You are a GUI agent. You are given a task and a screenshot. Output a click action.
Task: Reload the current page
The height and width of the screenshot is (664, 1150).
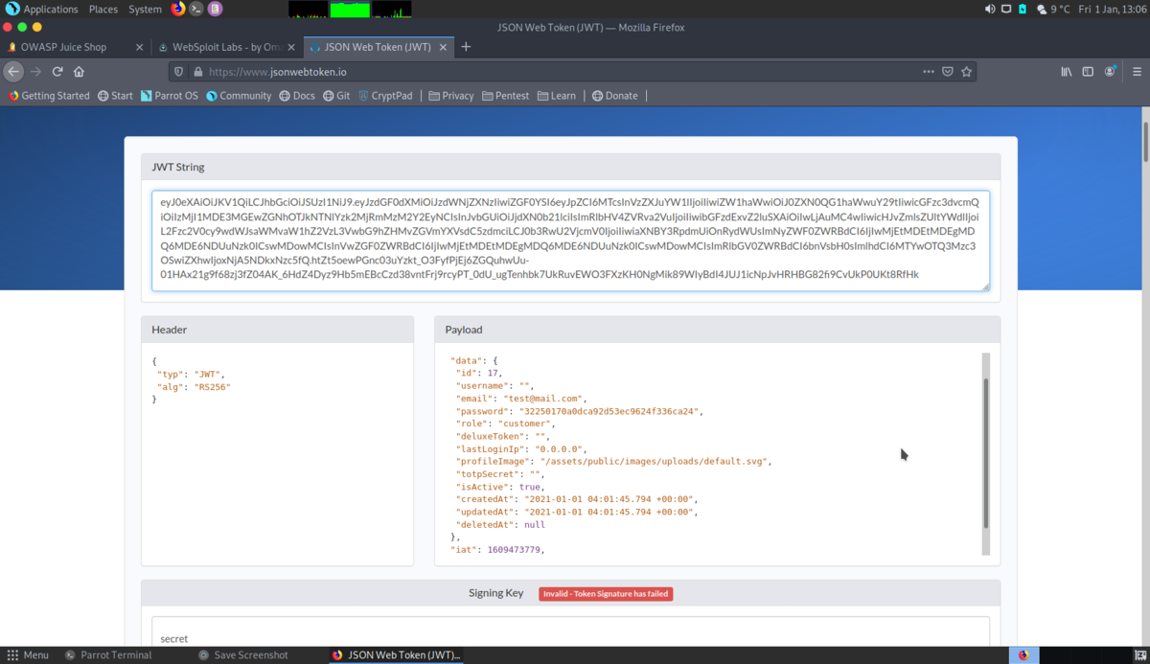[57, 72]
